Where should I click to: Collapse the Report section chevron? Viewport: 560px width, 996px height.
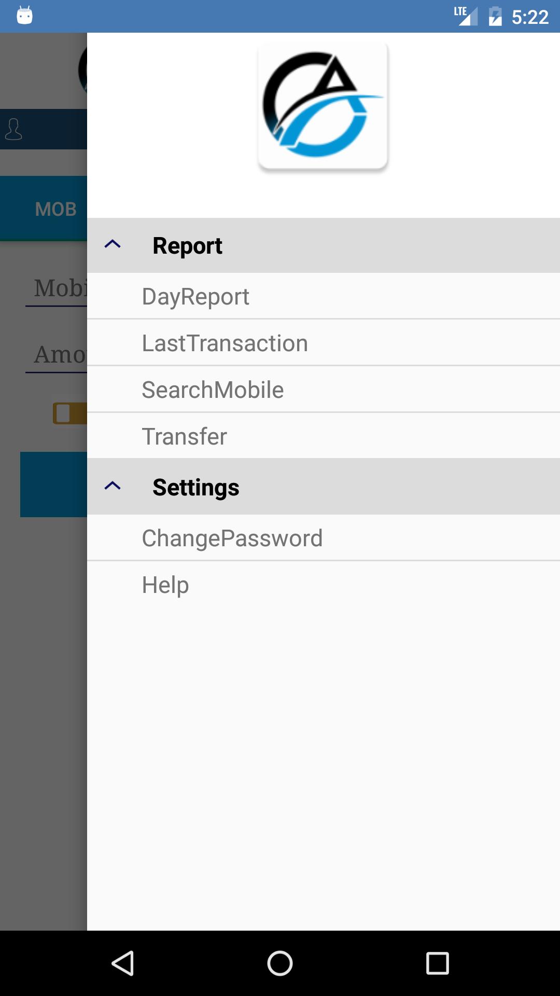click(x=113, y=244)
